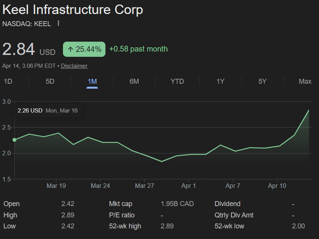Click the 2.84 current price value
The width and height of the screenshot is (319, 239).
pos(19,49)
